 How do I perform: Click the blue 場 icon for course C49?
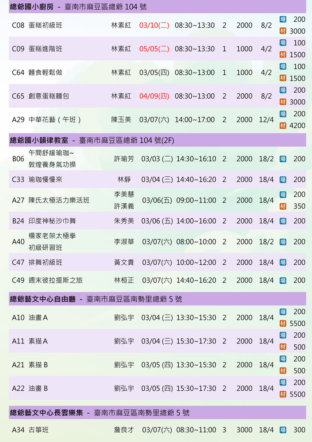283,280
